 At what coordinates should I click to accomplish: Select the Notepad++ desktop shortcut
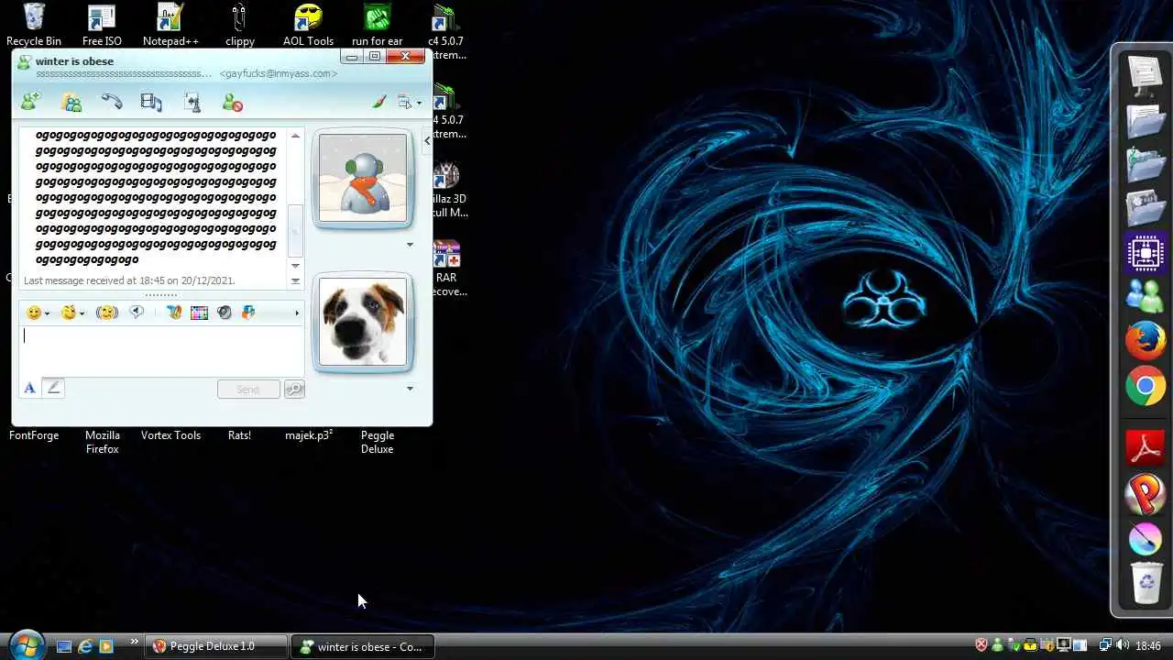pos(170,25)
